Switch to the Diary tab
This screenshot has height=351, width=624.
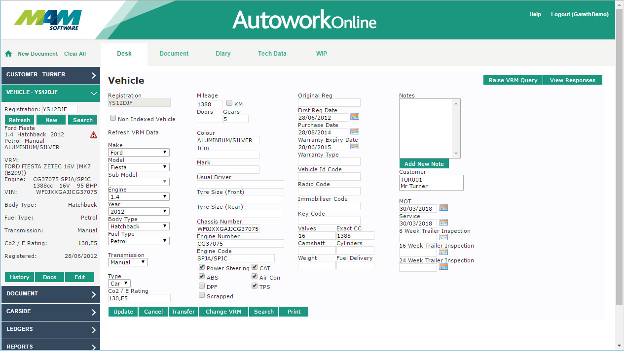point(223,54)
